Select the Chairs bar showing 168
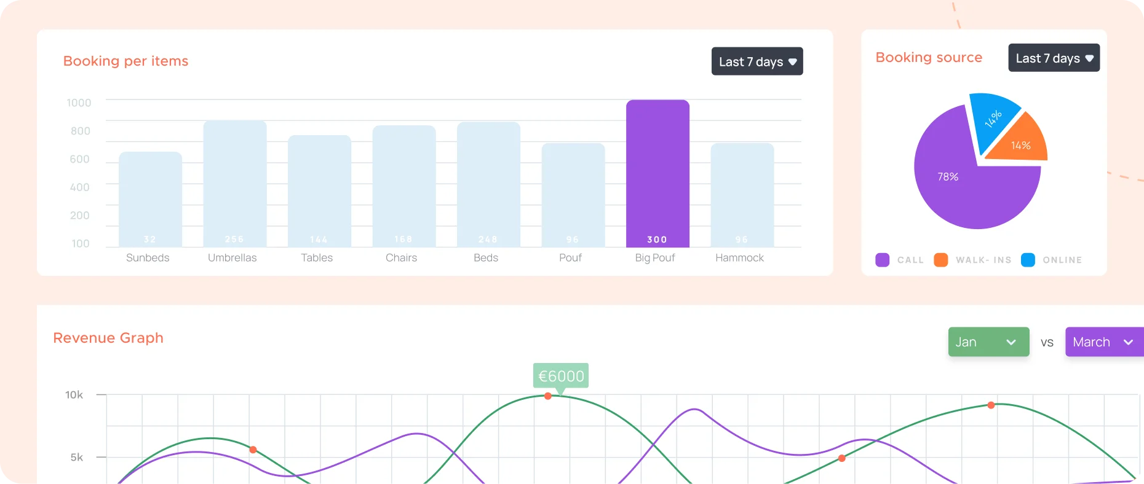The height and width of the screenshot is (484, 1144). tap(404, 187)
